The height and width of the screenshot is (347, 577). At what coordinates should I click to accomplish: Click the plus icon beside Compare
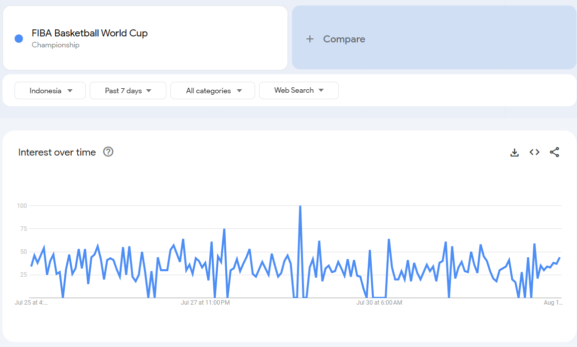310,39
